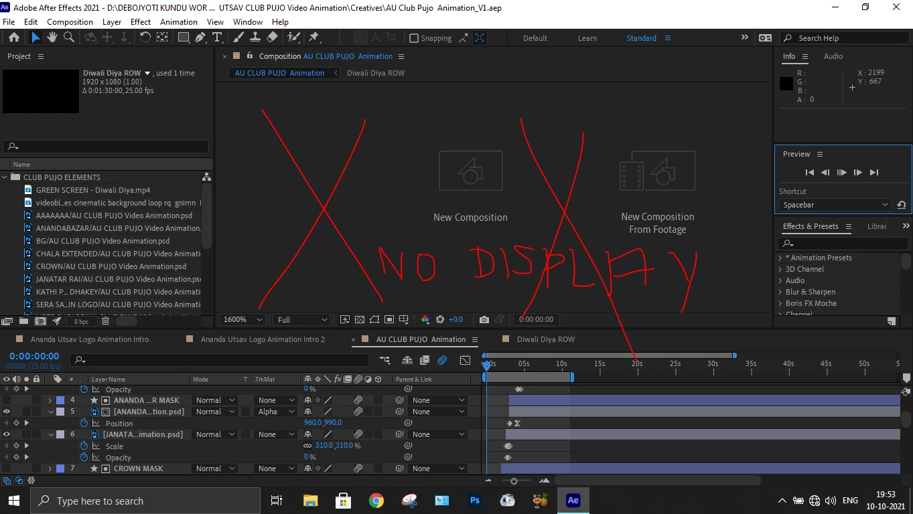Select the Hand tool
913x514 pixels.
coord(52,37)
